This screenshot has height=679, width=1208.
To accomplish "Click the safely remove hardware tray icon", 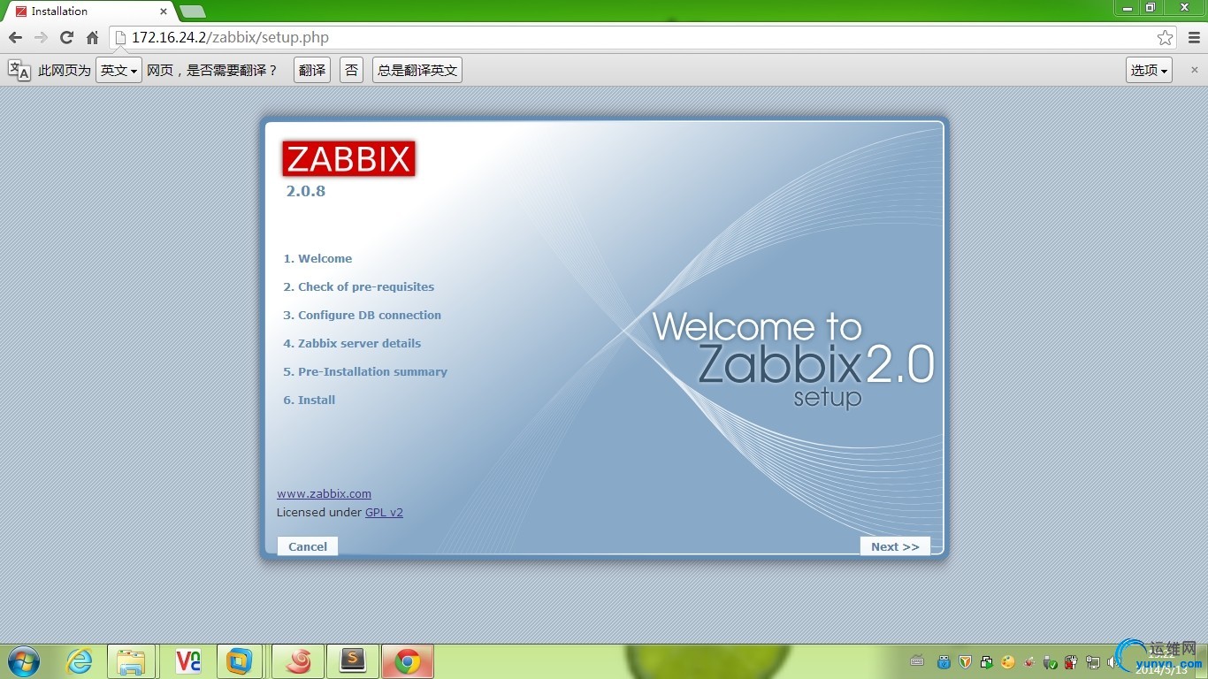I will tap(1050, 661).
